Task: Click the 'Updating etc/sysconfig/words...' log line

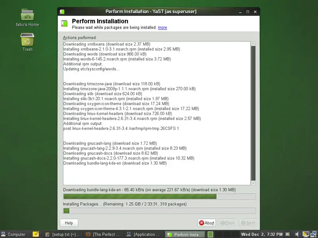Action: (91, 69)
